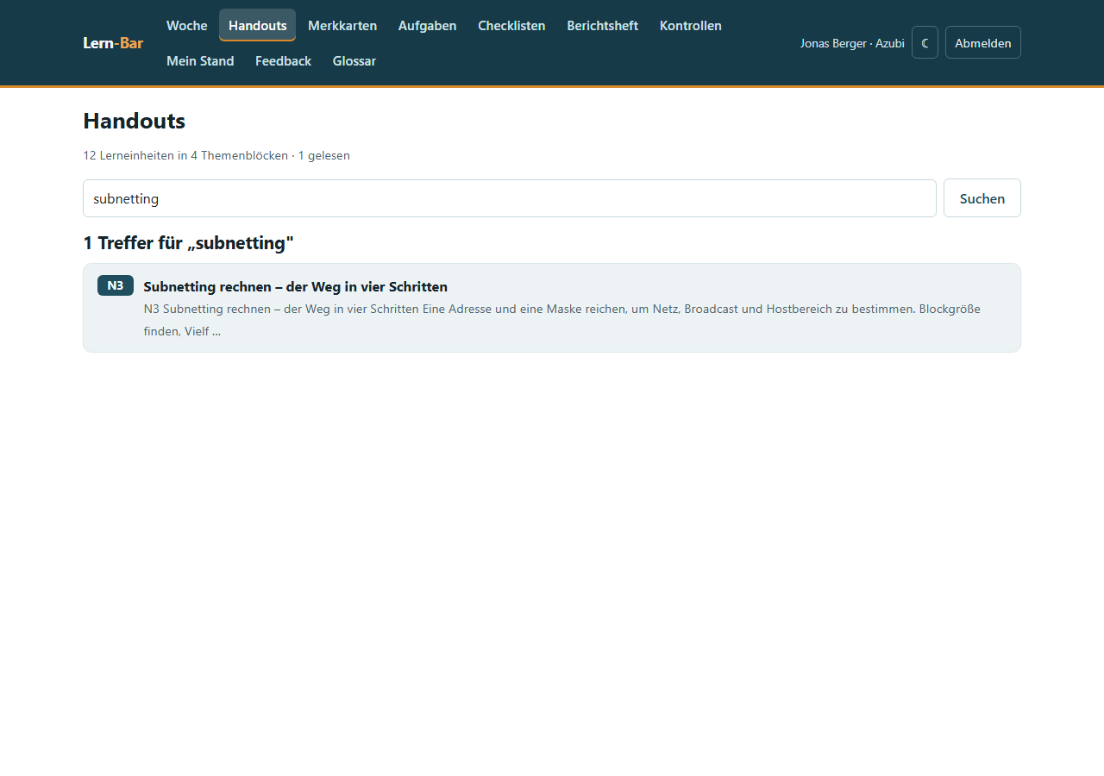Click the Suchen button

982,198
